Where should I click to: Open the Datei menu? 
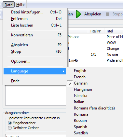coord(9,5)
